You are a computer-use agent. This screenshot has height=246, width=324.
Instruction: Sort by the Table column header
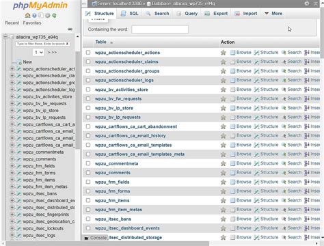(x=100, y=42)
